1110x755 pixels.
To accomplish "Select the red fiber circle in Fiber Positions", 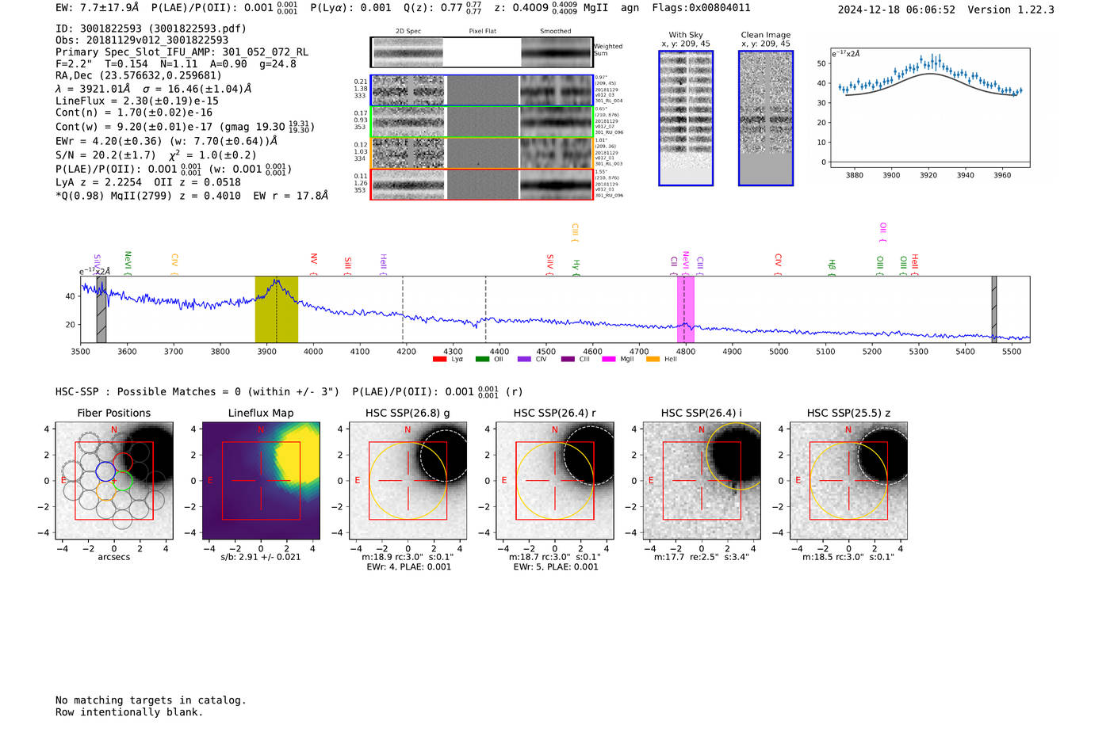I will pos(123,461).
